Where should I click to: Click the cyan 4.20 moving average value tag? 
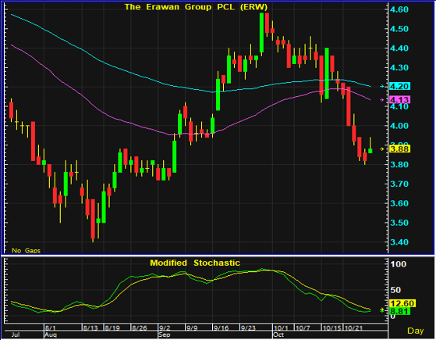click(x=400, y=86)
